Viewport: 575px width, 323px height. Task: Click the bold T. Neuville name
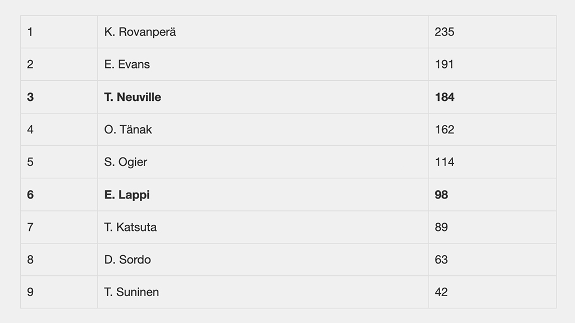click(x=133, y=97)
